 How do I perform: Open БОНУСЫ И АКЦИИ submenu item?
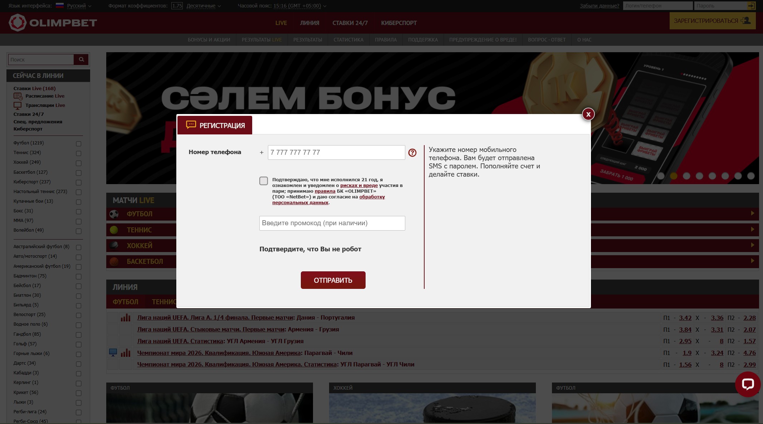[x=209, y=40]
